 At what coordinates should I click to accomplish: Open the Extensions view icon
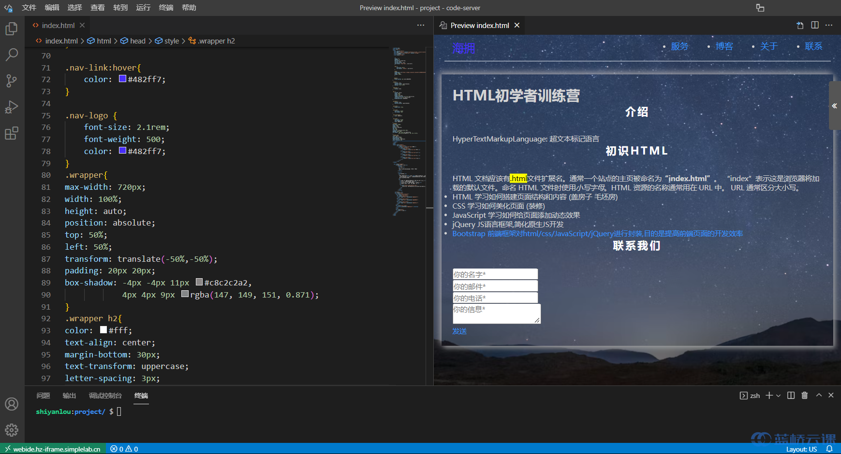[x=12, y=133]
